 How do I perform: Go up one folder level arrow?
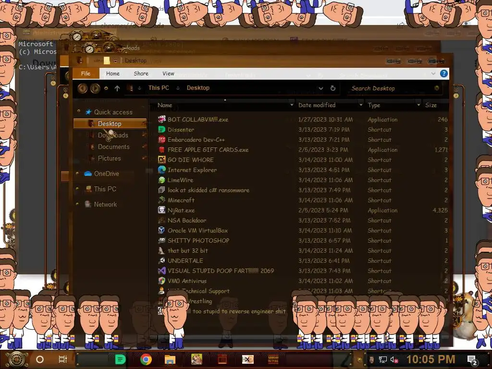pyautogui.click(x=117, y=88)
